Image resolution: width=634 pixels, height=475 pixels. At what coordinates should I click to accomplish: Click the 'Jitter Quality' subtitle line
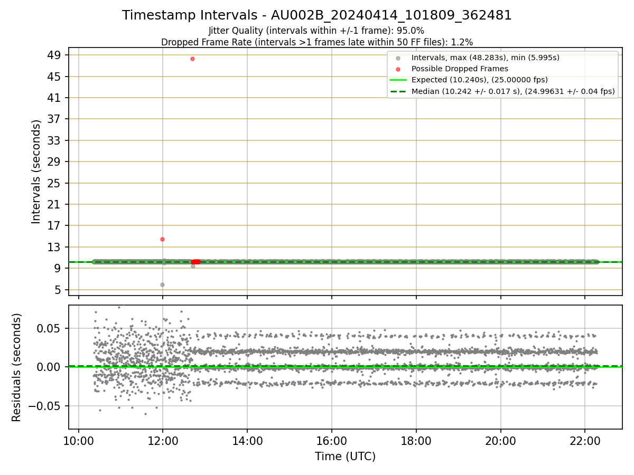(x=316, y=31)
